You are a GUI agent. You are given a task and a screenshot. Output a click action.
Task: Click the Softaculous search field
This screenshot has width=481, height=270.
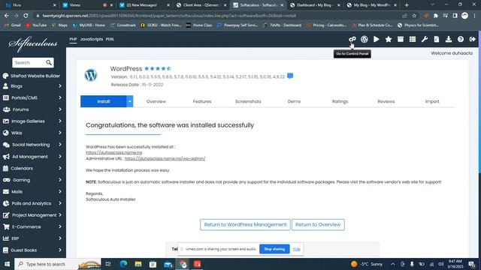coord(29,63)
